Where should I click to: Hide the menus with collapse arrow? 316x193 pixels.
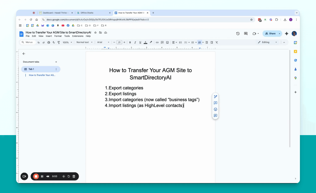click(x=284, y=42)
